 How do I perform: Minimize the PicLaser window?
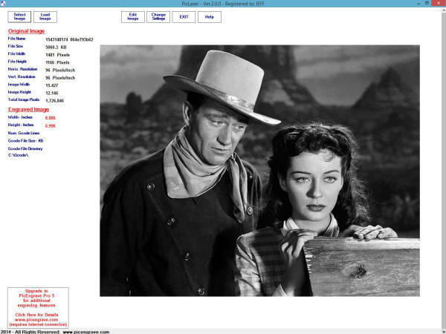pyautogui.click(x=418, y=3)
